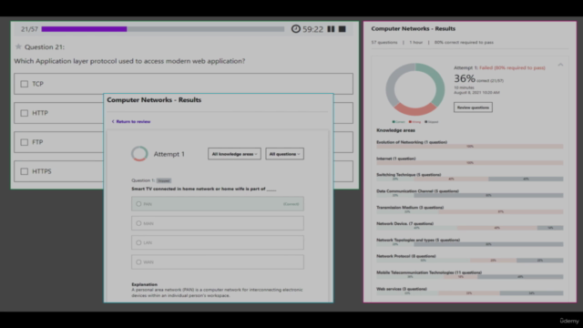Click the 36% score text
The width and height of the screenshot is (583, 328).
pyautogui.click(x=465, y=78)
